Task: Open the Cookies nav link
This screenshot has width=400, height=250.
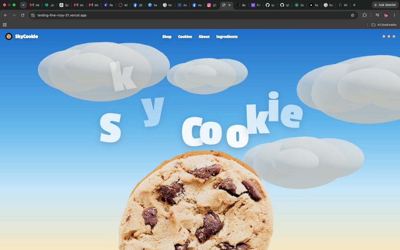Action: point(185,37)
